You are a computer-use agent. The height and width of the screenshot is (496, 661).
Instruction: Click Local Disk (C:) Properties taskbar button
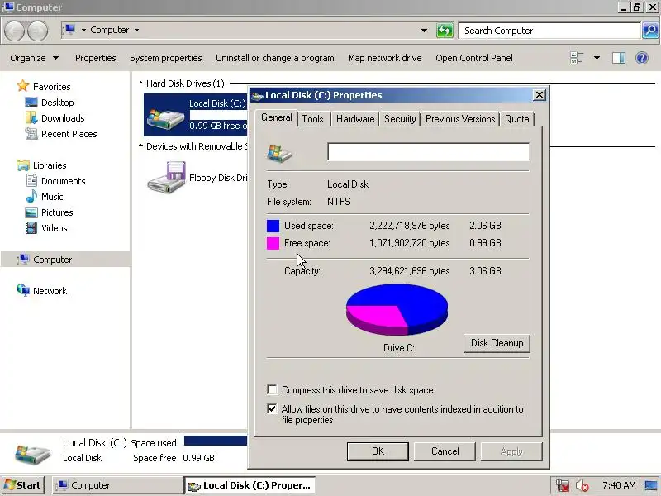tap(250, 485)
